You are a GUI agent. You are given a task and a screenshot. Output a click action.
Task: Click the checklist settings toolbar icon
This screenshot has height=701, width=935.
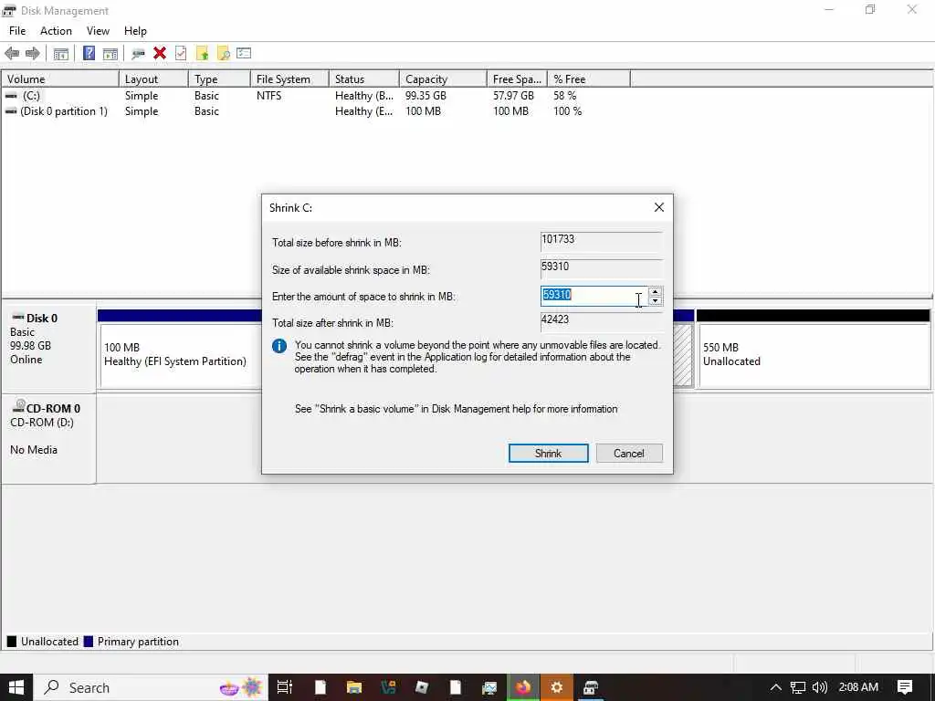click(x=244, y=53)
